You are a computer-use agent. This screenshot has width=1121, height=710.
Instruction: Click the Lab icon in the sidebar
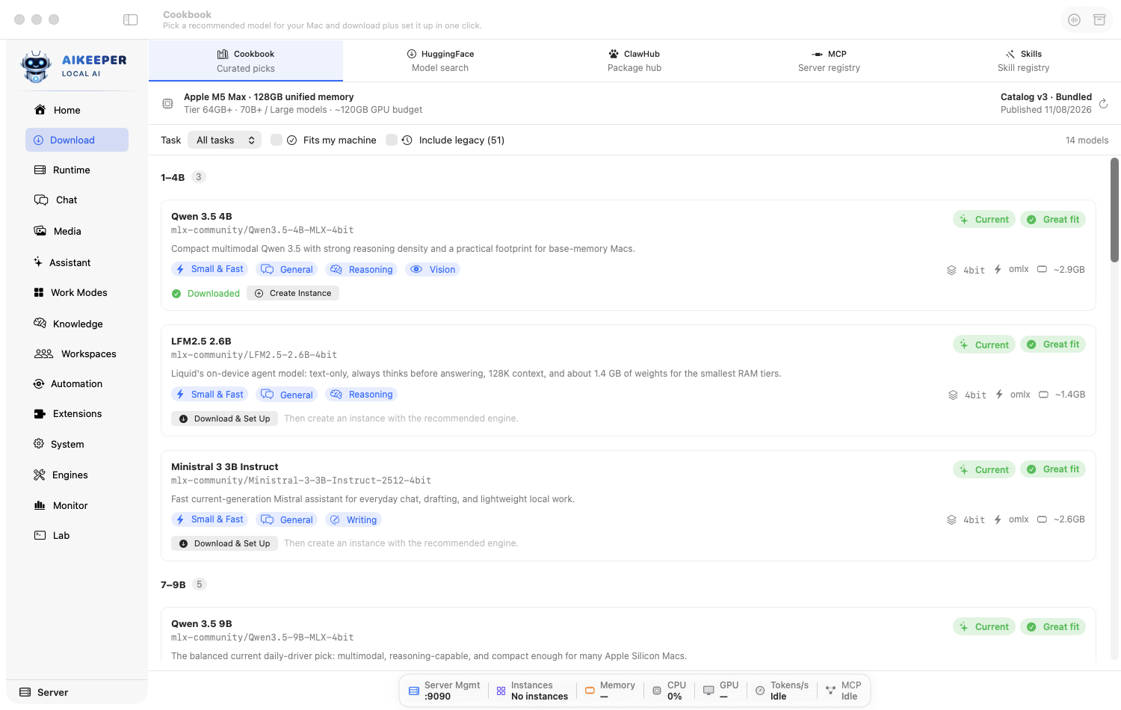[x=40, y=535]
